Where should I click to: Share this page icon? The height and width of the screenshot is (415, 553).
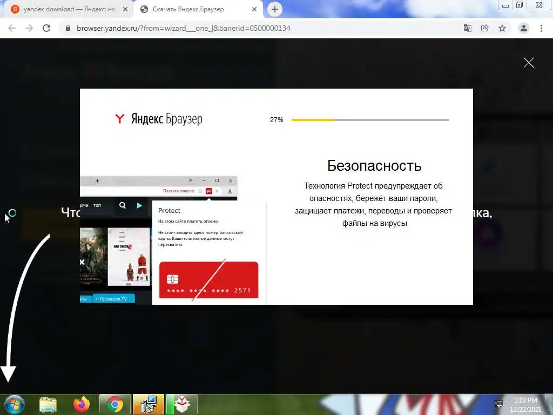click(484, 28)
